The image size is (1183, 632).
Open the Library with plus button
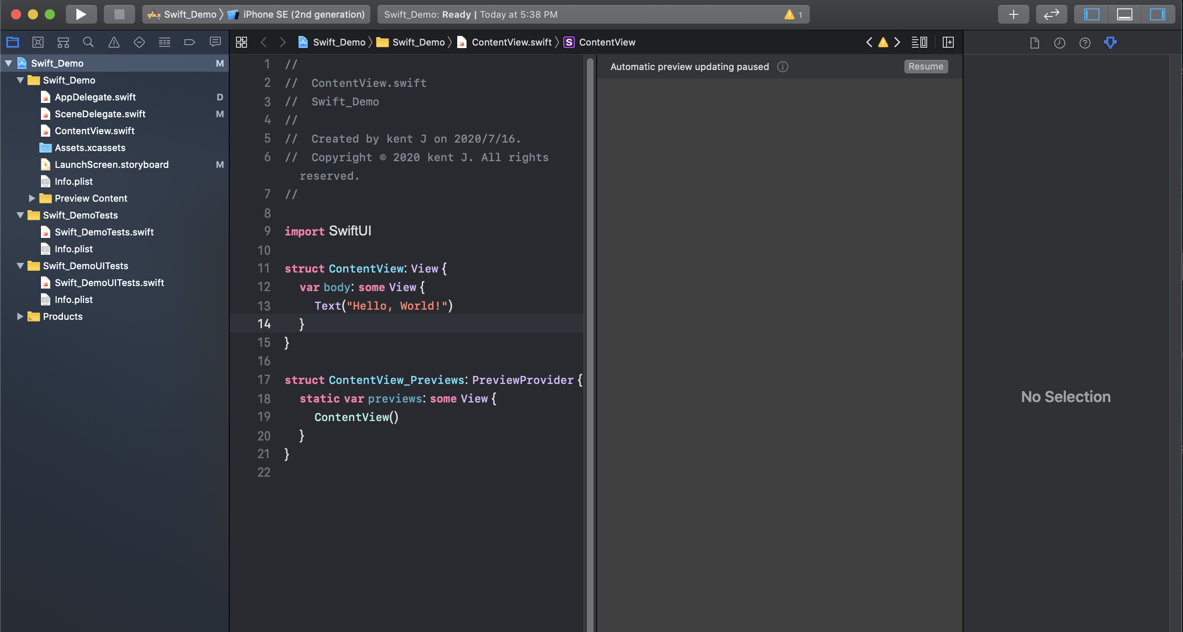pos(1013,14)
